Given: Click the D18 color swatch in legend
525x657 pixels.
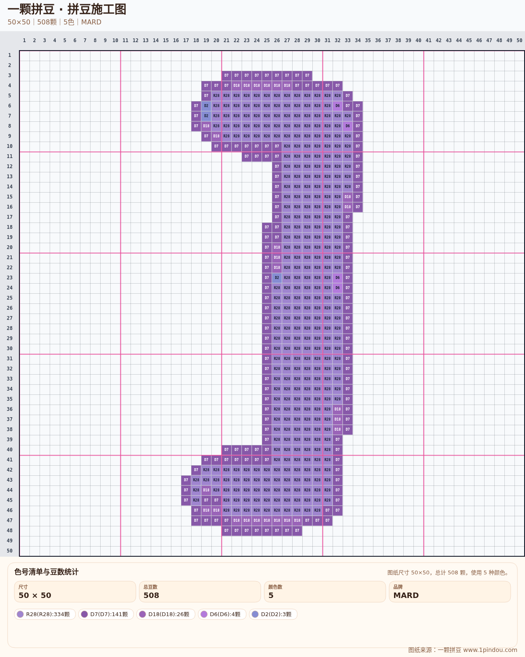Looking at the screenshot, I should [142, 614].
